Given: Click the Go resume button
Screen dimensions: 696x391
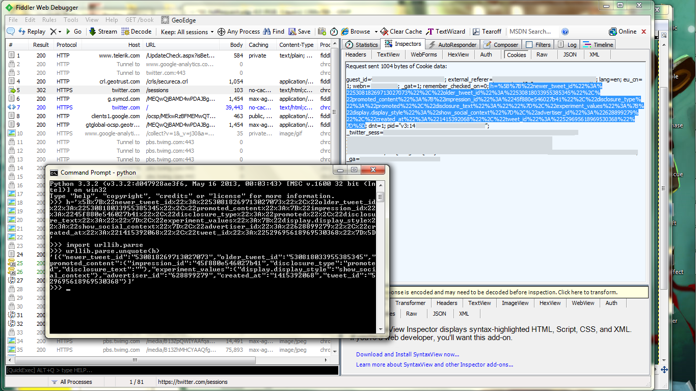Looking at the screenshot, I should click(73, 32).
